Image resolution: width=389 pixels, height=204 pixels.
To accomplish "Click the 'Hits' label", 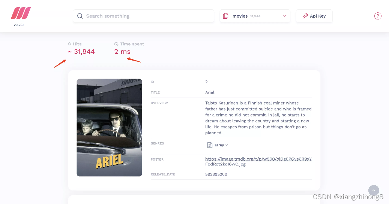I will tap(77, 44).
